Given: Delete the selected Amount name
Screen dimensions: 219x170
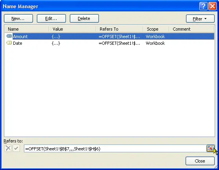Looking at the screenshot, I should (84, 18).
